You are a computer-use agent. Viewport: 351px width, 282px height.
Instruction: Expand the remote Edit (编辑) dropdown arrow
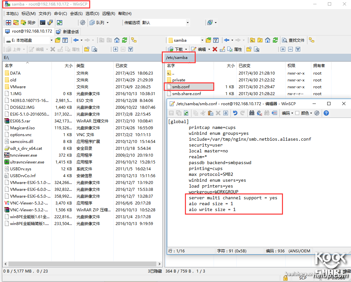pos(209,49)
